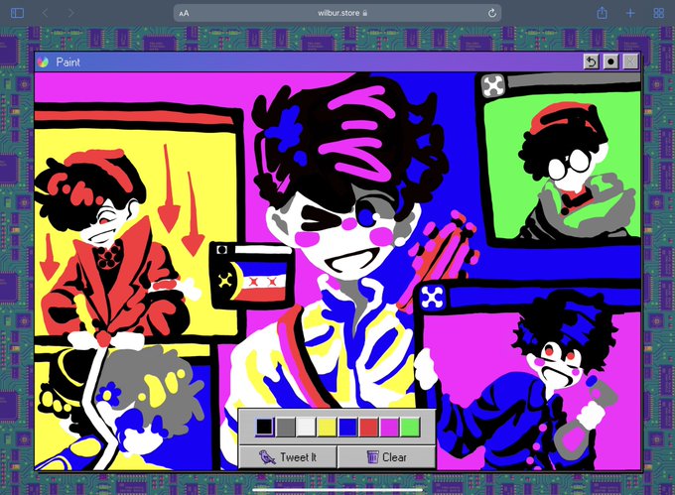The height and width of the screenshot is (495, 675).
Task: Show the tab overview grid
Action: point(659,13)
